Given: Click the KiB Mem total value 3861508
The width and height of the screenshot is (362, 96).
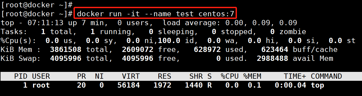Looking at the screenshot, I should pos(65,49).
